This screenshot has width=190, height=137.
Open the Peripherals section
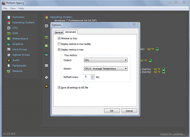[20, 66]
